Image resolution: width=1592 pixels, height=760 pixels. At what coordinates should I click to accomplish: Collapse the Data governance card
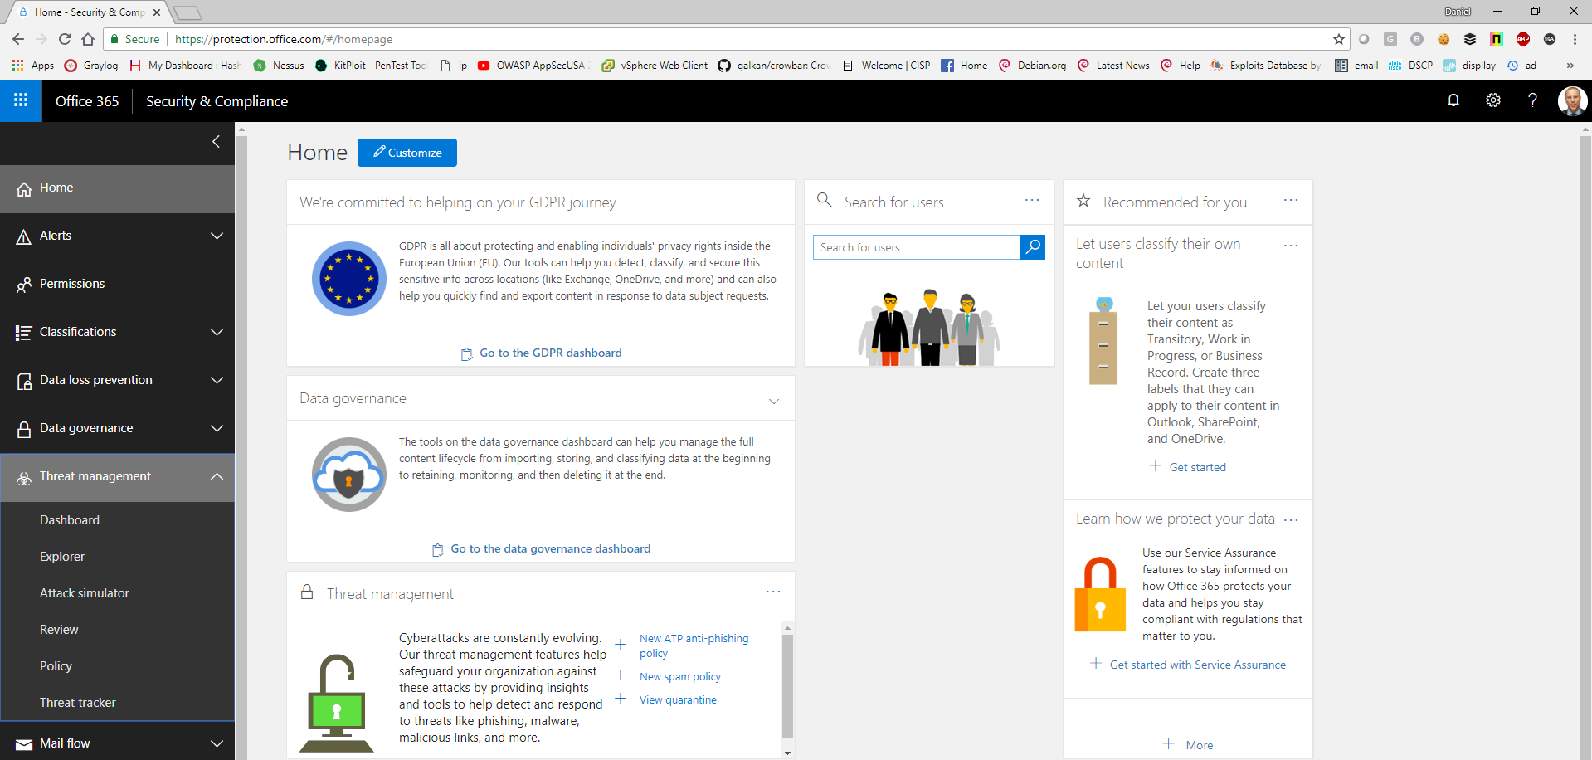point(774,401)
